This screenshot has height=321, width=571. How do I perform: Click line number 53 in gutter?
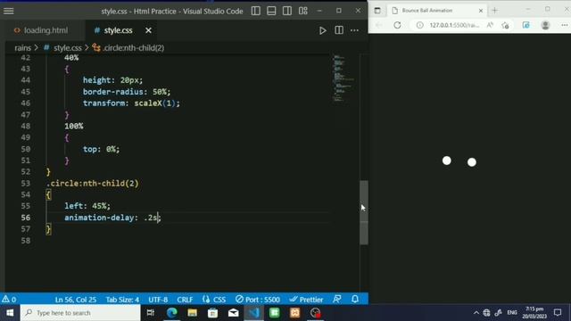26,183
